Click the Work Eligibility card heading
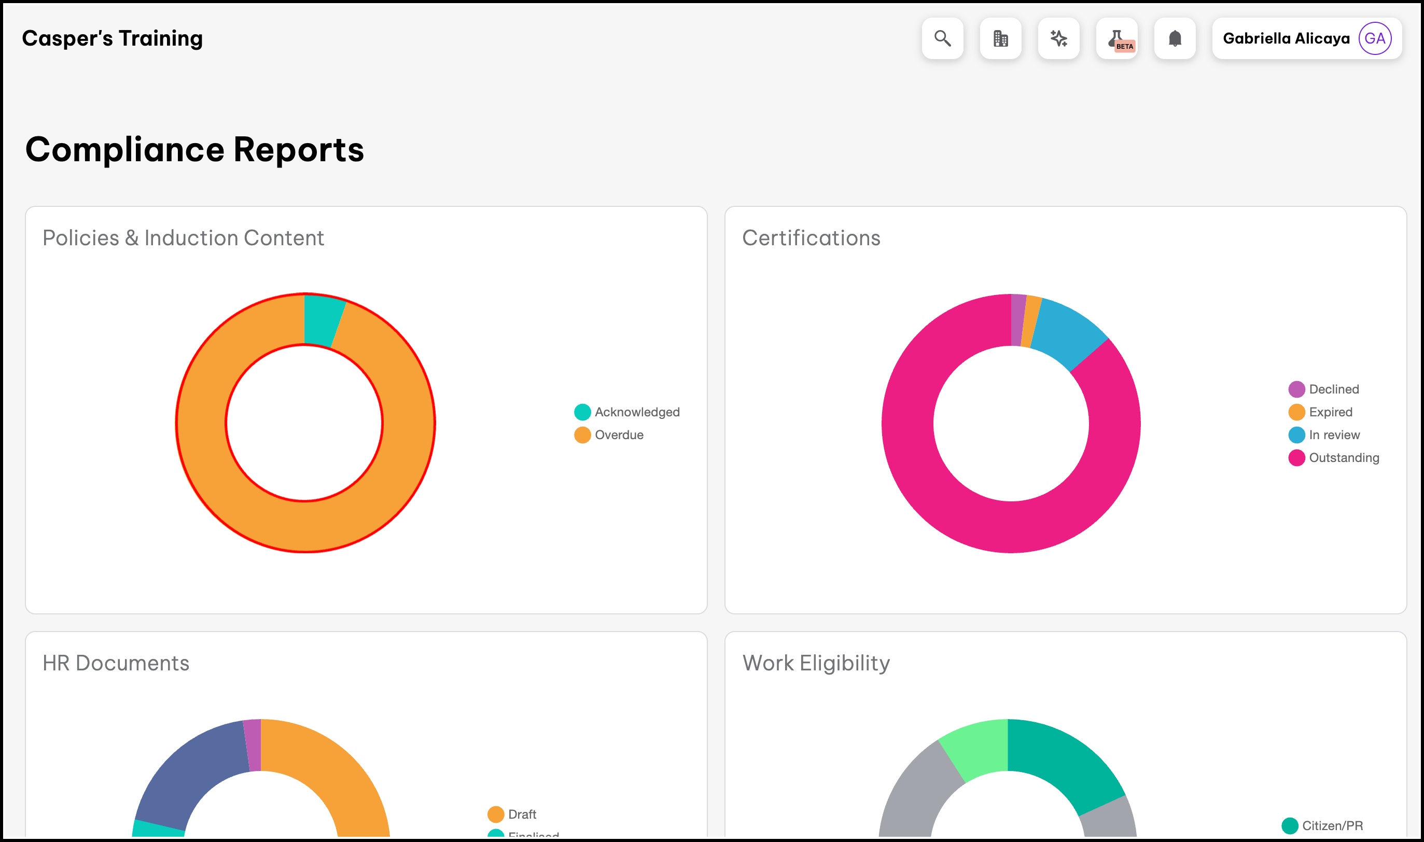Screen dimensions: 1424x842 point(816,663)
